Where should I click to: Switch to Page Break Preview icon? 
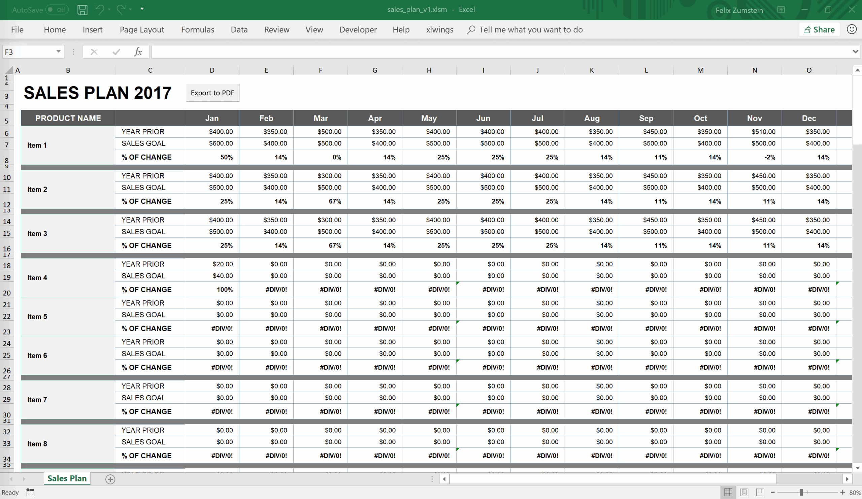click(x=760, y=492)
